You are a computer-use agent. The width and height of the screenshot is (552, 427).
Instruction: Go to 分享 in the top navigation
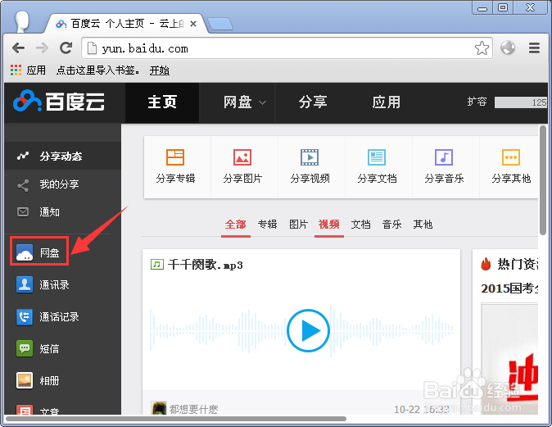point(313,102)
